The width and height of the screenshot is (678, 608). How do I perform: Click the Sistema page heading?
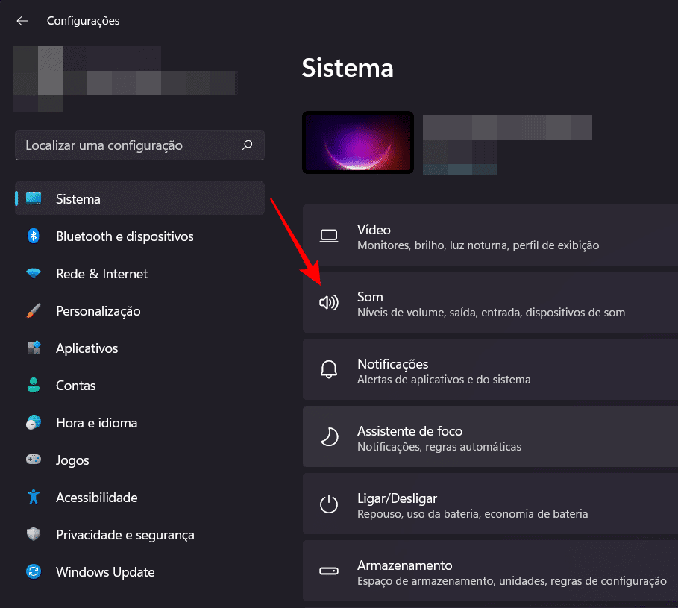coord(348,68)
